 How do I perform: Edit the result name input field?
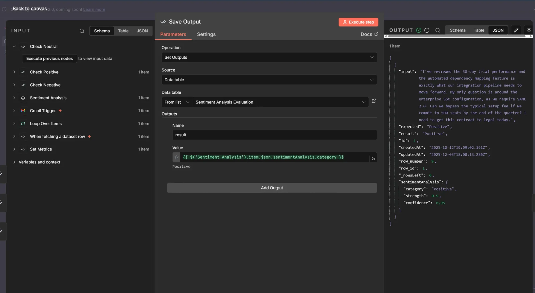coord(274,135)
